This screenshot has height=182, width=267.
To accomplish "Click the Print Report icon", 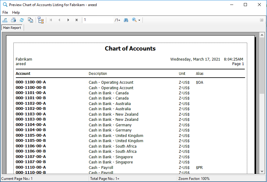I will (13, 20).
